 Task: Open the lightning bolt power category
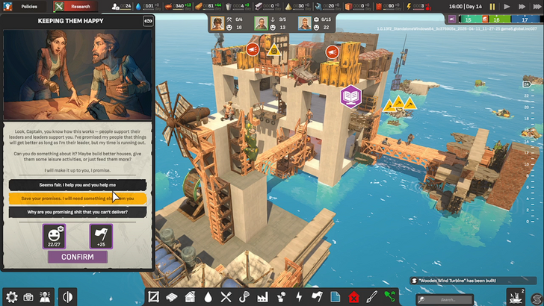pyautogui.click(x=299, y=297)
